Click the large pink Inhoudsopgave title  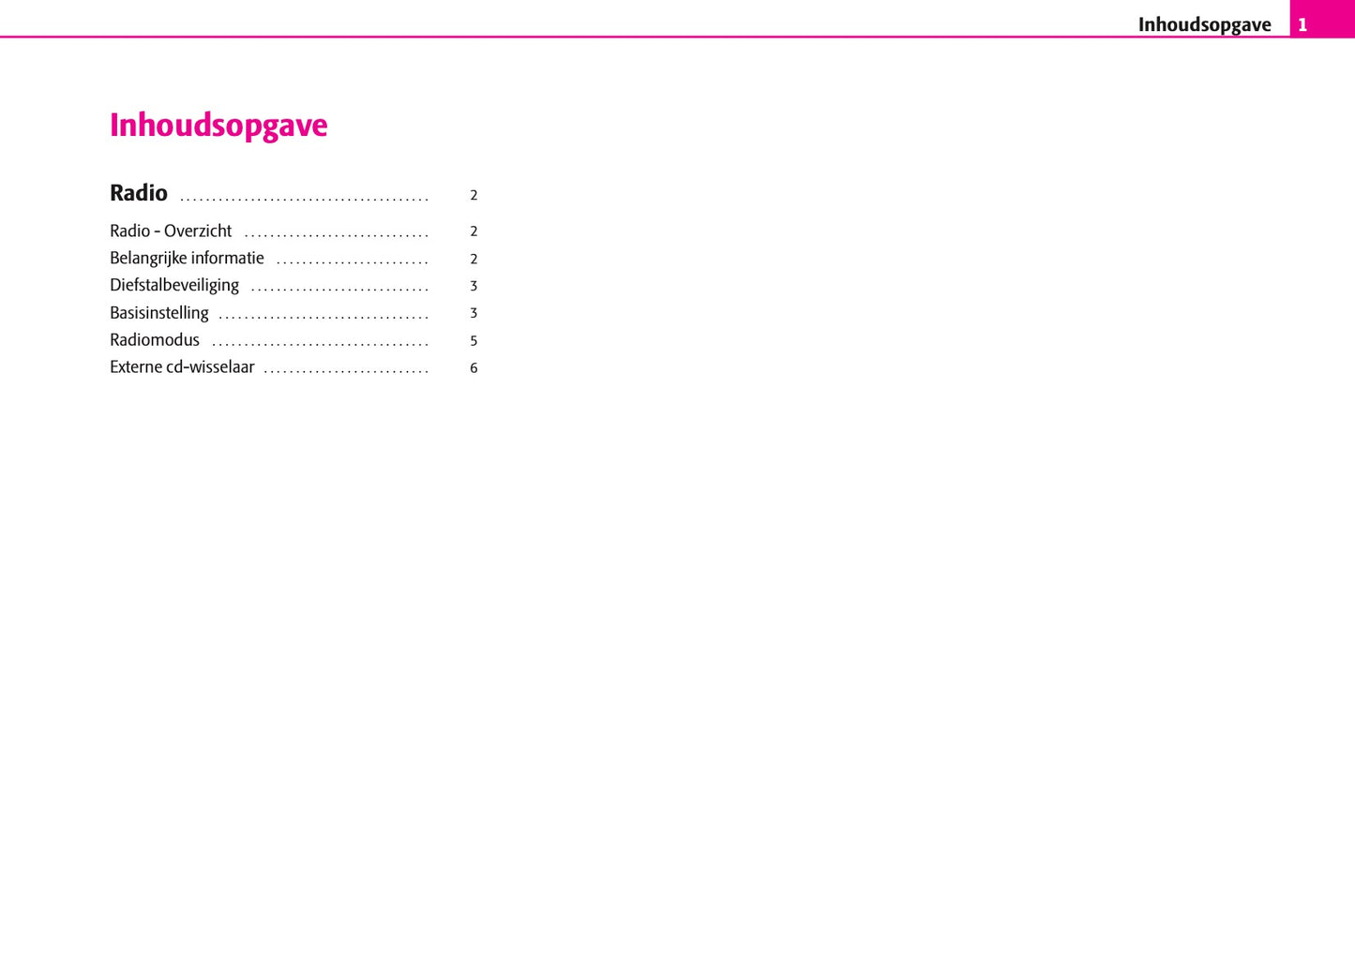pyautogui.click(x=218, y=126)
